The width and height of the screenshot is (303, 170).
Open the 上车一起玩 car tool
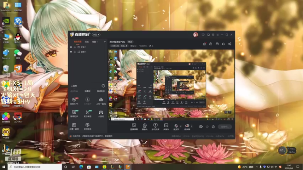tap(101, 101)
